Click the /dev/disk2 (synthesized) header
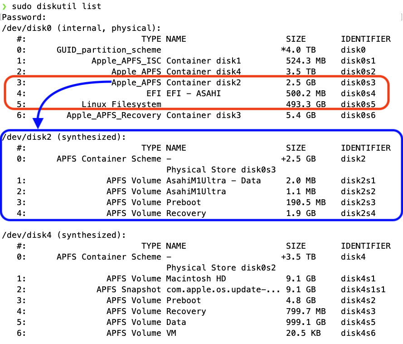The height and width of the screenshot is (344, 403). point(64,137)
